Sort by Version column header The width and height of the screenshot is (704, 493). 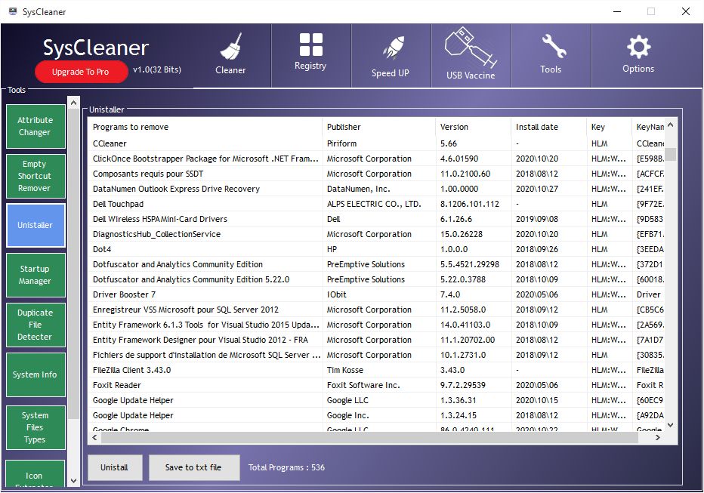click(x=473, y=127)
